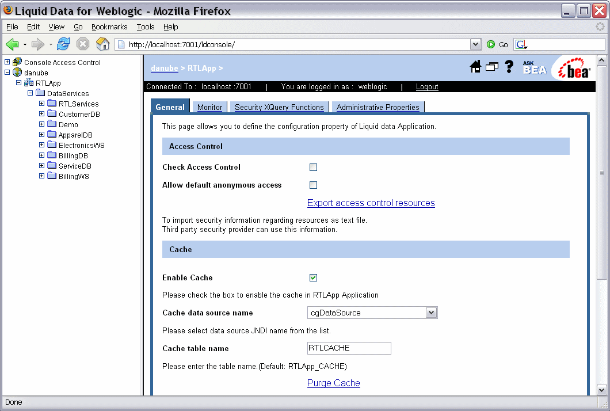610x411 pixels.
Task: Click the BillingWS folder icon
Action: click(x=52, y=176)
